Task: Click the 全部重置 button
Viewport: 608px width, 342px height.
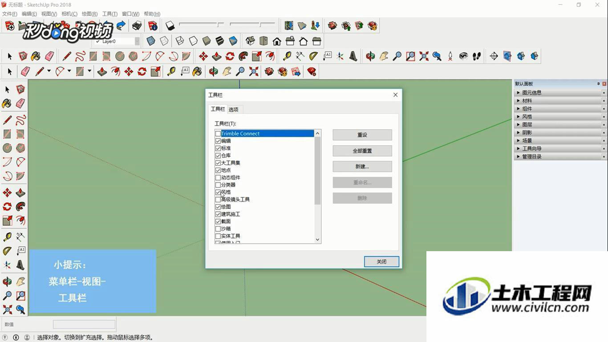Action: click(x=362, y=151)
